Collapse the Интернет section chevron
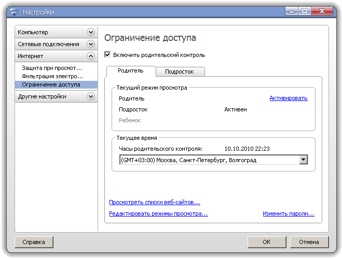The width and height of the screenshot is (342, 258). tap(91, 56)
